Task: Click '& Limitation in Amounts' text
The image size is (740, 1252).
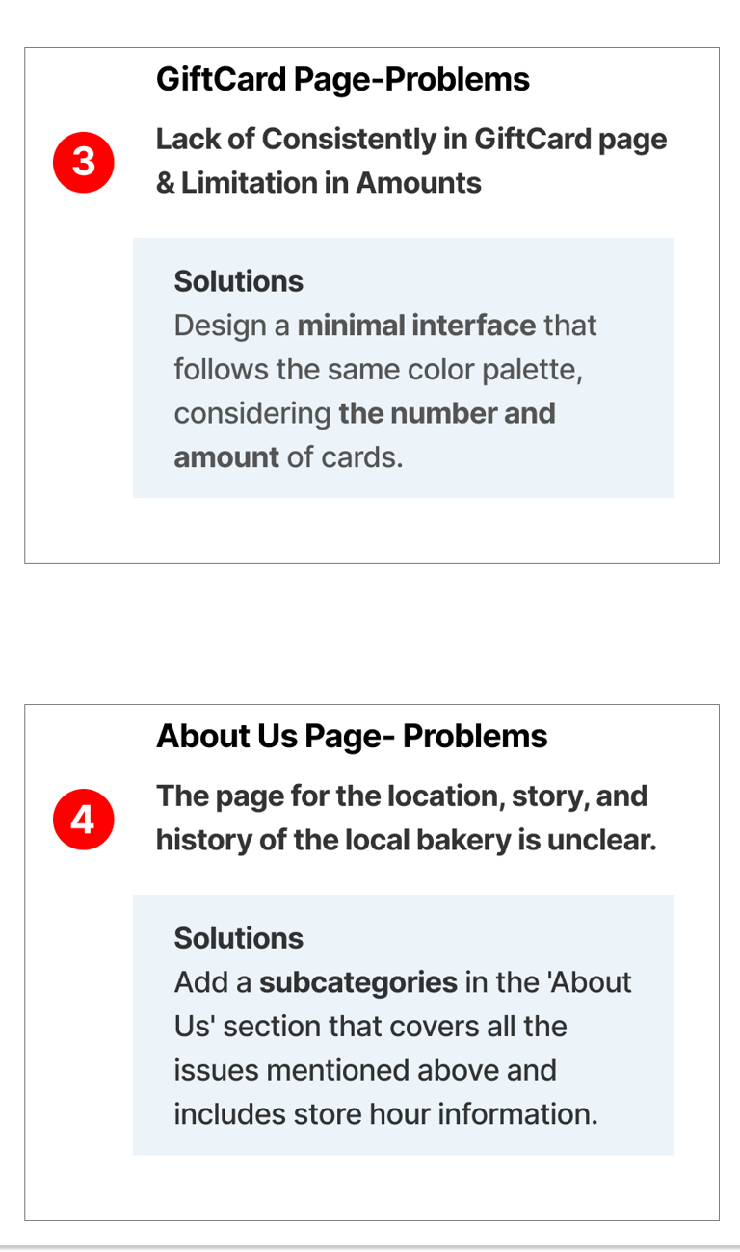Action: pos(319,182)
